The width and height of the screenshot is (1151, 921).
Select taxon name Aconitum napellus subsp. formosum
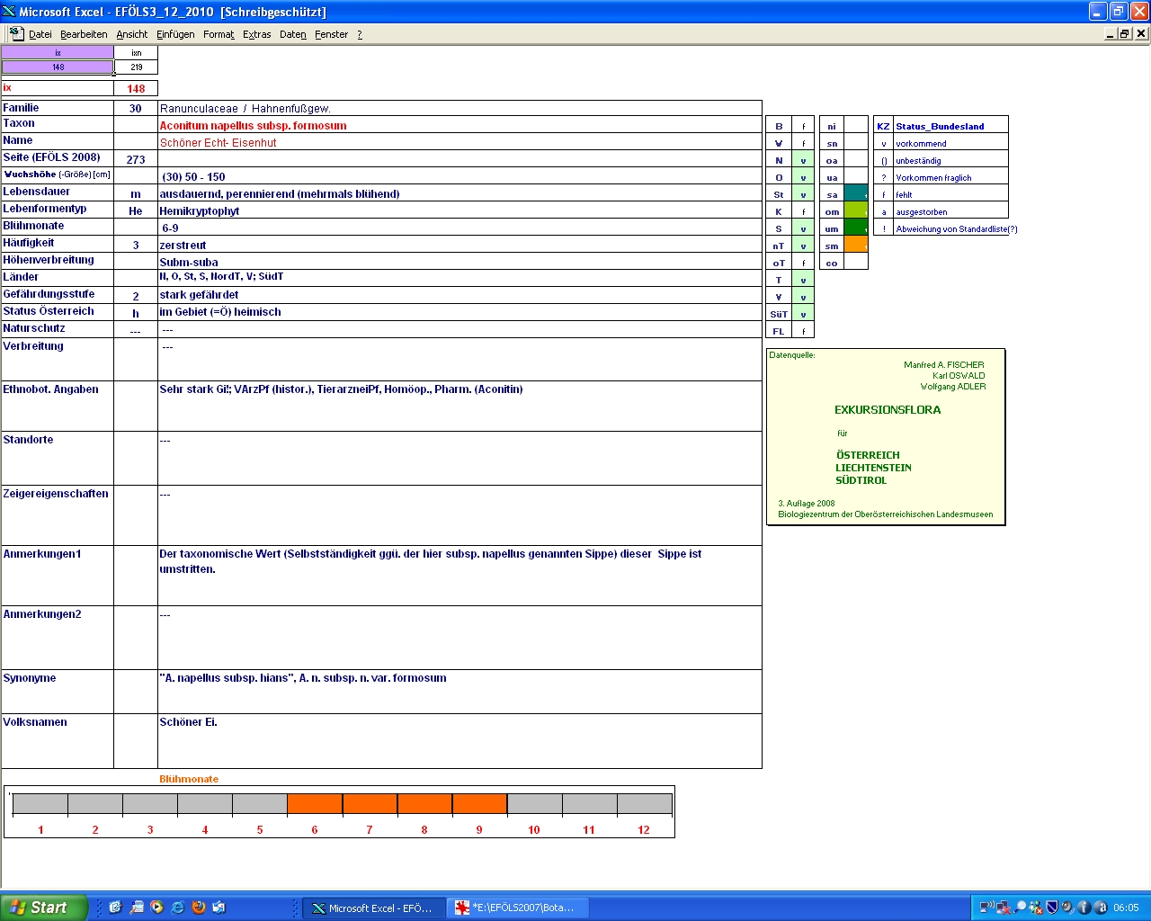[x=253, y=126]
